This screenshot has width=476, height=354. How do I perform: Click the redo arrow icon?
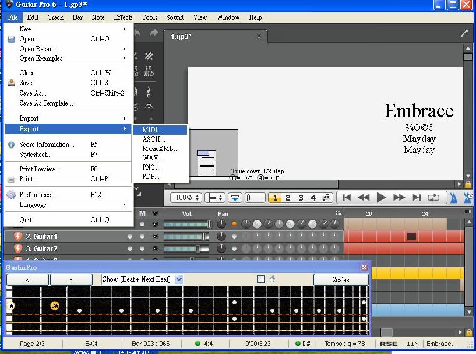tap(154, 33)
